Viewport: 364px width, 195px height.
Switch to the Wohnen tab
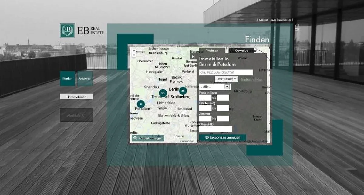212,51
